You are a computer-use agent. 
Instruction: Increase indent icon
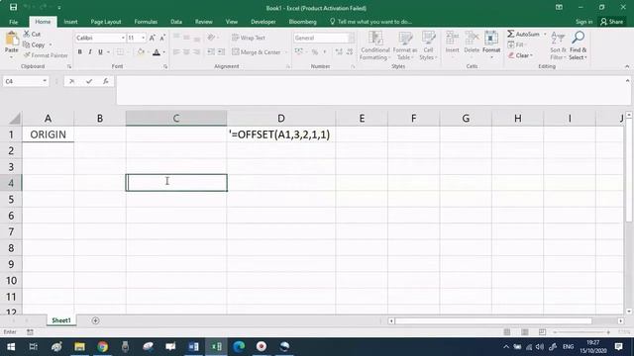coord(221,52)
